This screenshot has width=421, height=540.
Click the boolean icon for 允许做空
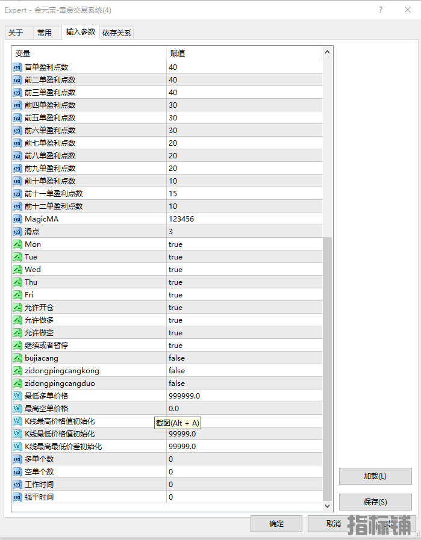(17, 333)
